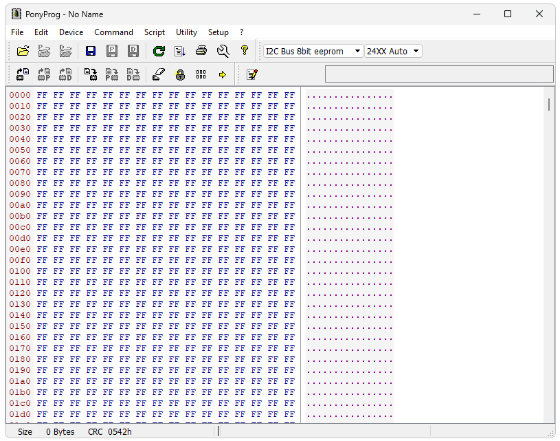Screen dimensions: 560x441
Task: Click the Read Device icon
Action: pyautogui.click(x=23, y=74)
